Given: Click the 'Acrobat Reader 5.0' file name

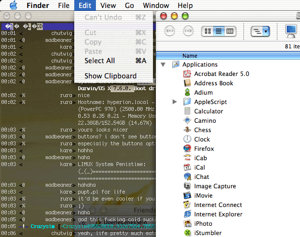Looking at the screenshot, I should click(x=221, y=74).
